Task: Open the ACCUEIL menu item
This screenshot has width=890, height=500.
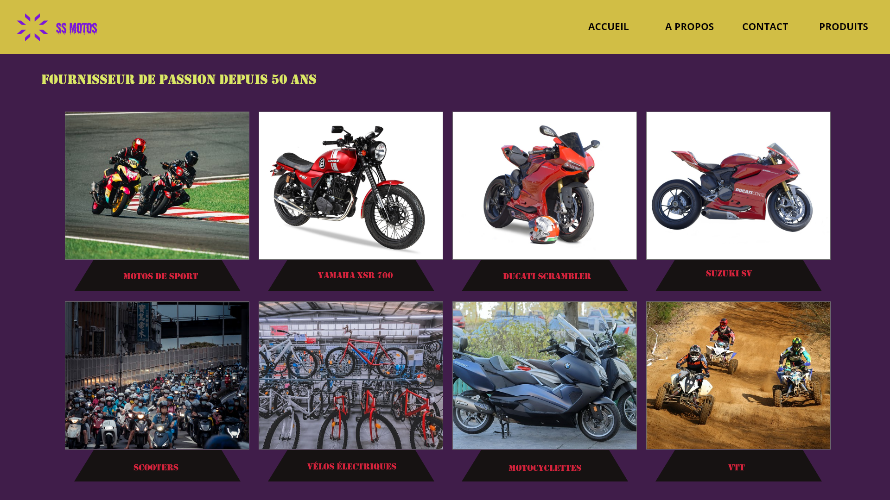Action: [x=608, y=26]
